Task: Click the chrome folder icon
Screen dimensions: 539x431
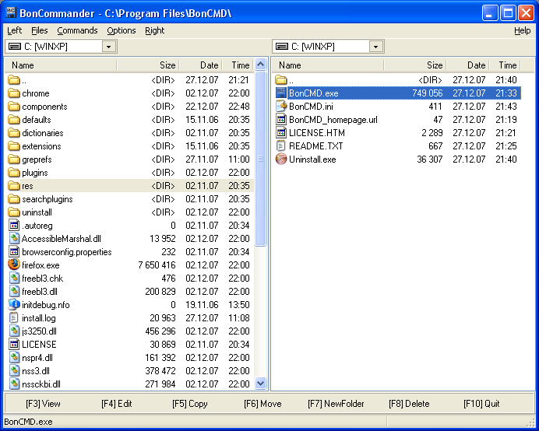Action: coord(14,93)
